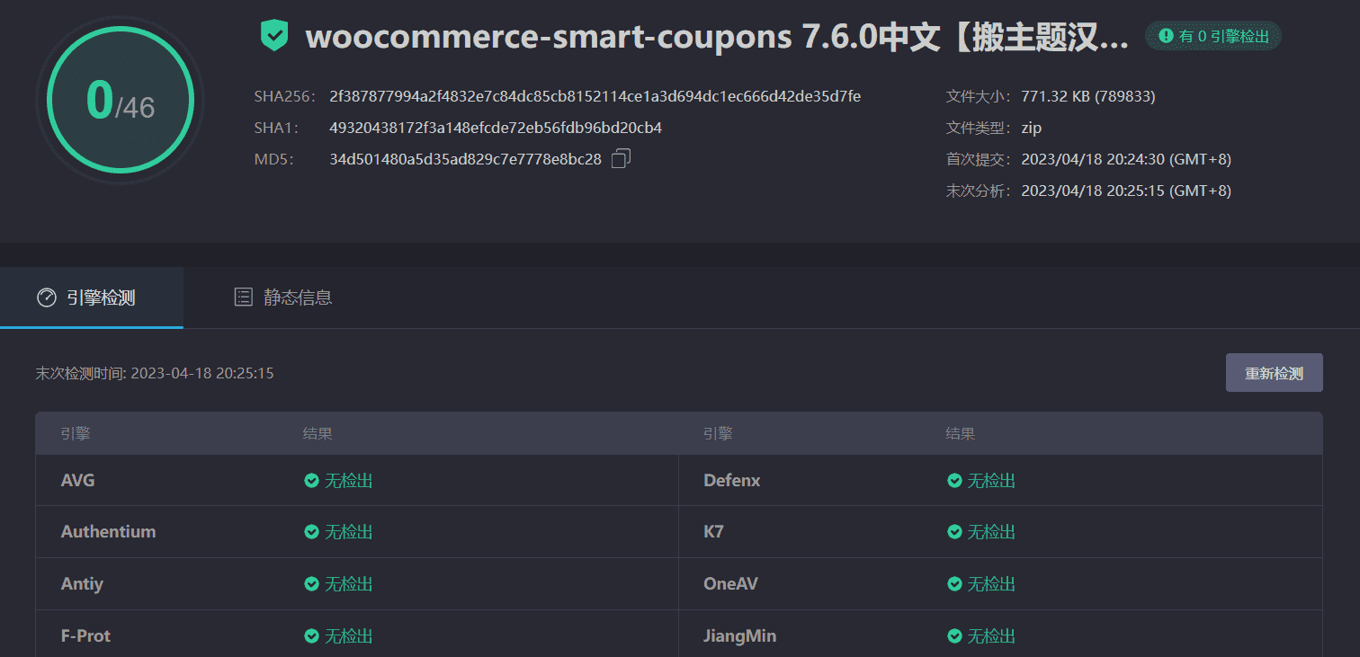The width and height of the screenshot is (1360, 657).
Task: Click the 文件大小 label
Action: 979,96
